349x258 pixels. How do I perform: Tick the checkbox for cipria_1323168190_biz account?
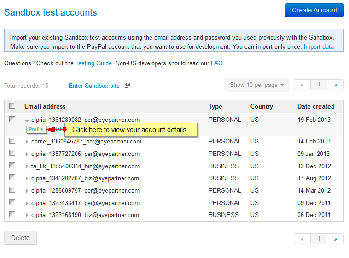(x=12, y=214)
